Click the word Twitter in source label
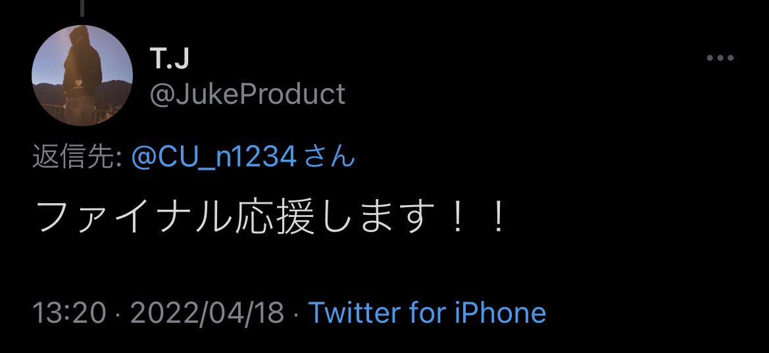 pos(351,312)
